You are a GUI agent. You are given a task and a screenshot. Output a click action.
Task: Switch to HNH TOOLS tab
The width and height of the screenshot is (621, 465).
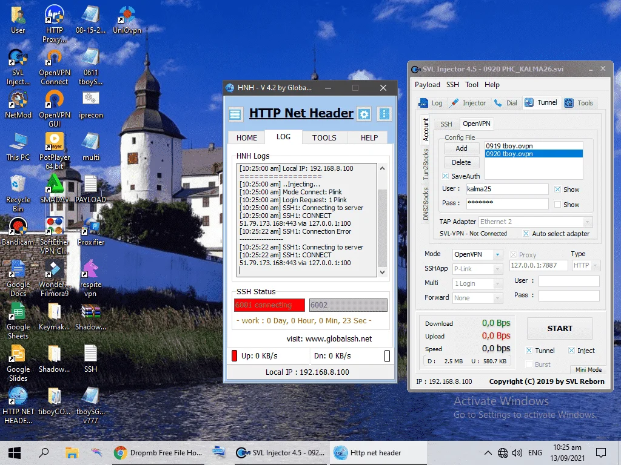click(324, 137)
